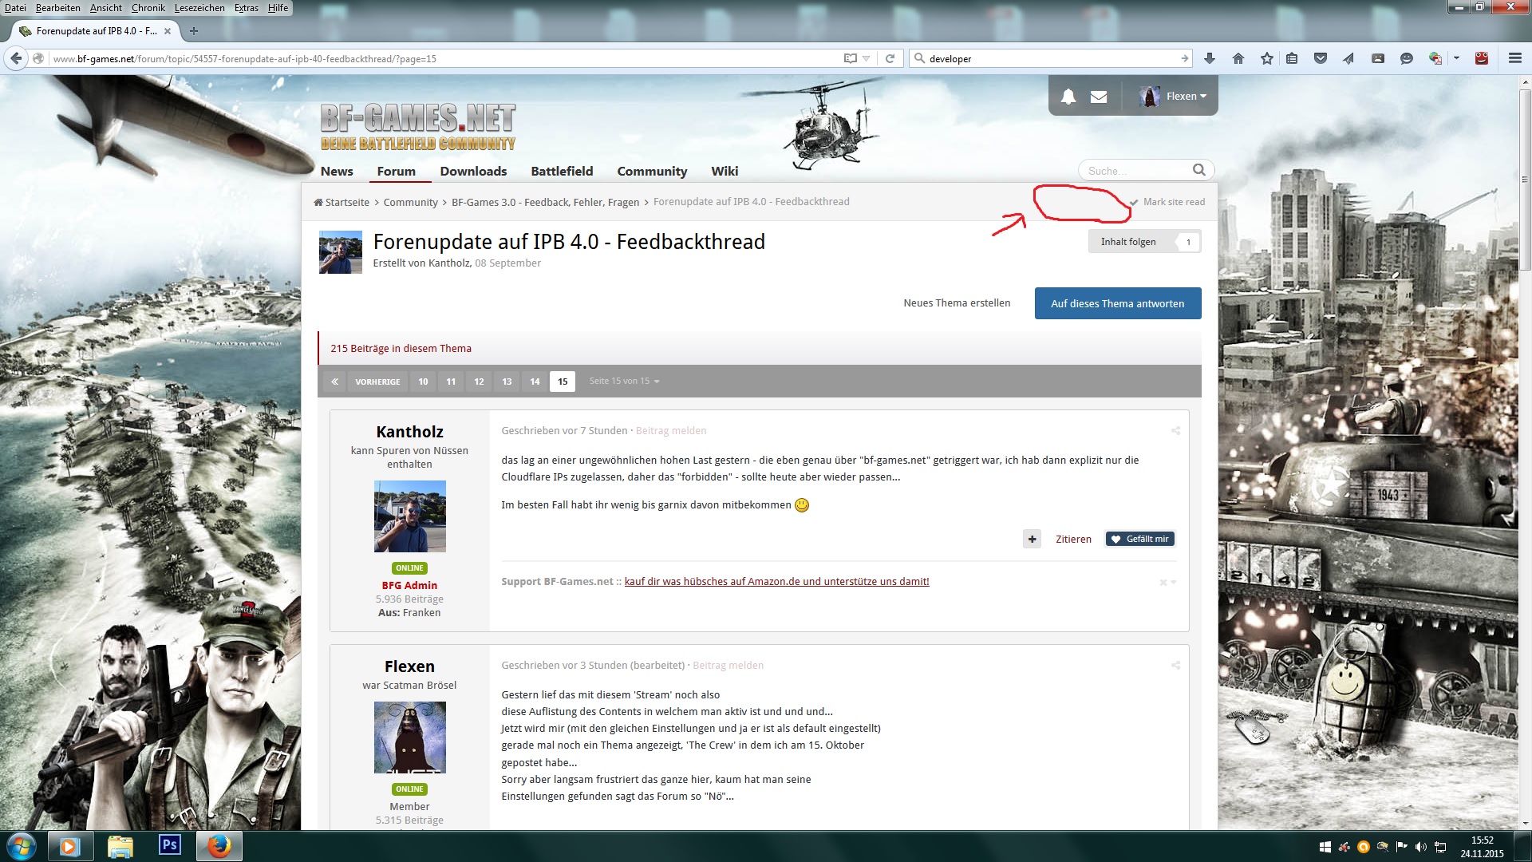1532x862 pixels.
Task: Click the plus multiquote button on Kantholz's post
Action: (1032, 540)
